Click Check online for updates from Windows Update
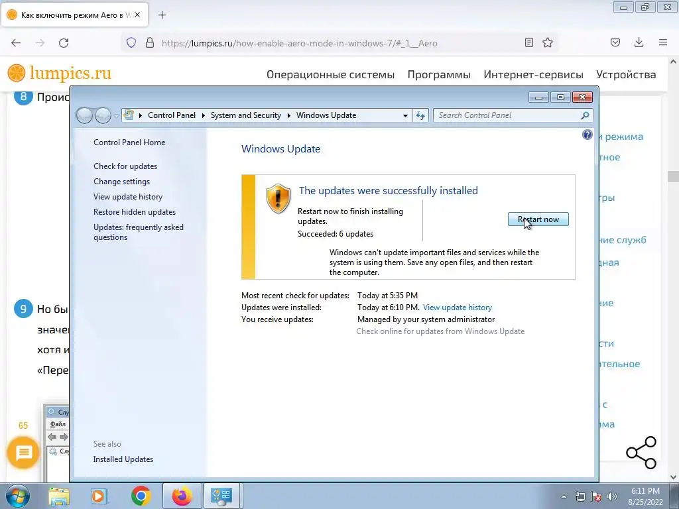 pos(440,331)
